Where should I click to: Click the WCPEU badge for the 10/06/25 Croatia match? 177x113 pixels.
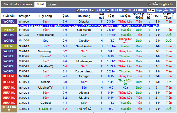coord(9,56)
